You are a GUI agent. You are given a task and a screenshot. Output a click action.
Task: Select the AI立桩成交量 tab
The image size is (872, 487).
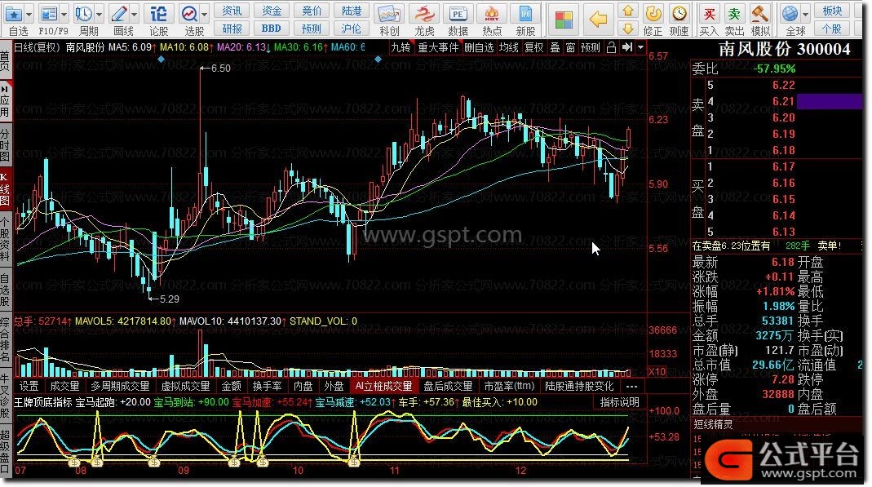click(383, 386)
